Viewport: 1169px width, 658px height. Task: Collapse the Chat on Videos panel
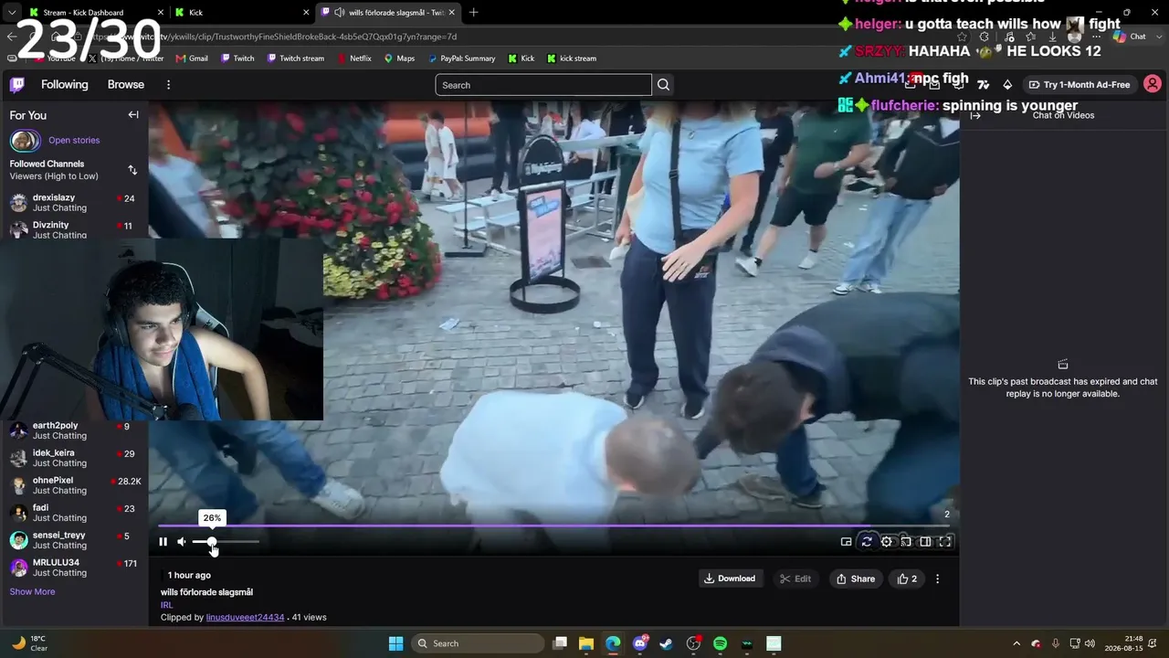tap(974, 115)
